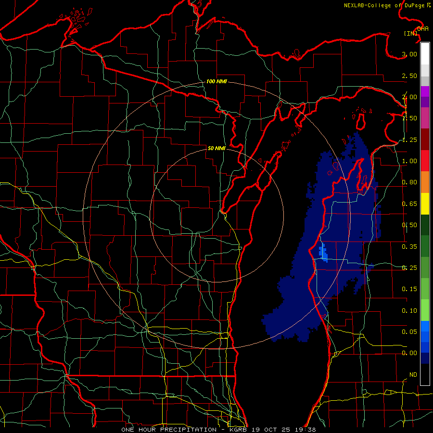Click the ND legend label
The height and width of the screenshot is (433, 433).
pyautogui.click(x=413, y=375)
